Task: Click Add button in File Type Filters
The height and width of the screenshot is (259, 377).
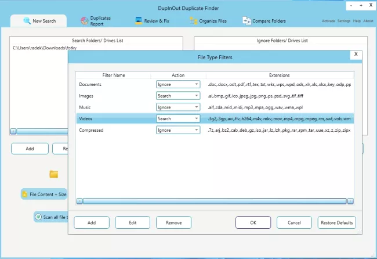Action: click(x=92, y=222)
